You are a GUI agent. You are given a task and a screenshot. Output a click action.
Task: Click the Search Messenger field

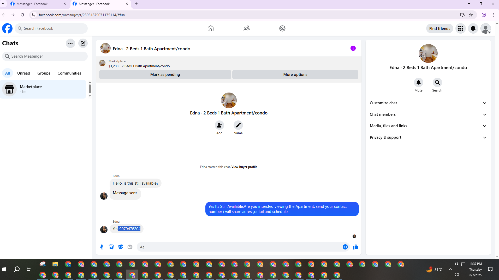pos(45,56)
